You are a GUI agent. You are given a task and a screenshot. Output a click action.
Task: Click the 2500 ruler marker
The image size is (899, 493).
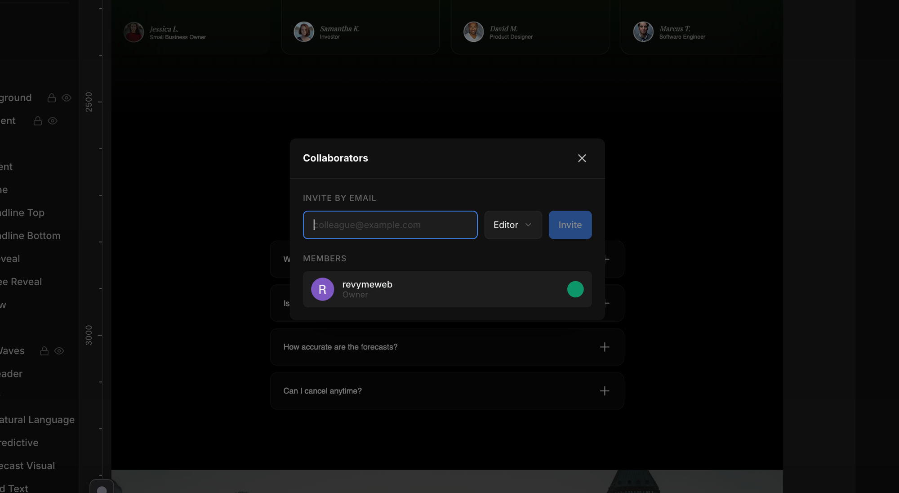[89, 102]
